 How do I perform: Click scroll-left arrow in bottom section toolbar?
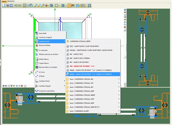coord(25,86)
